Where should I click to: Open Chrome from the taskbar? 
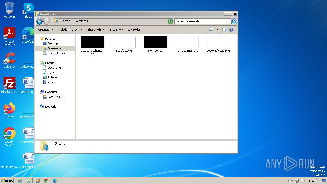46,181
